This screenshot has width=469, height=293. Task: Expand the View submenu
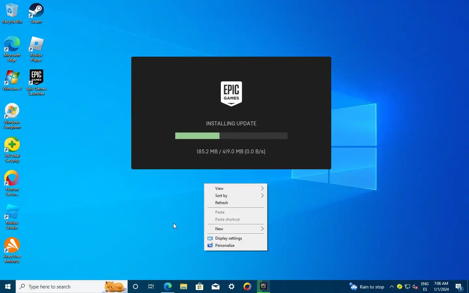click(236, 188)
